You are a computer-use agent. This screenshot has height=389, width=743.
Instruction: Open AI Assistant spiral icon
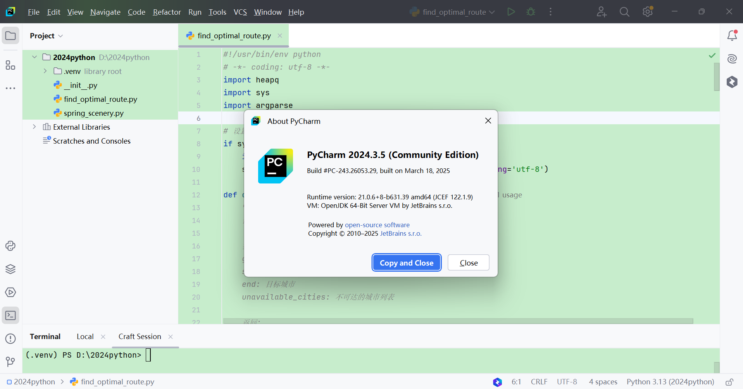[732, 59]
